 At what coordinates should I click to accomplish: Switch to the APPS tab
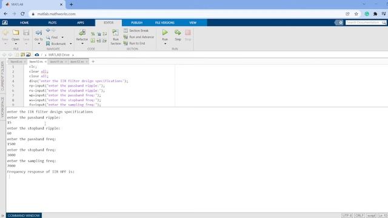(81, 22)
